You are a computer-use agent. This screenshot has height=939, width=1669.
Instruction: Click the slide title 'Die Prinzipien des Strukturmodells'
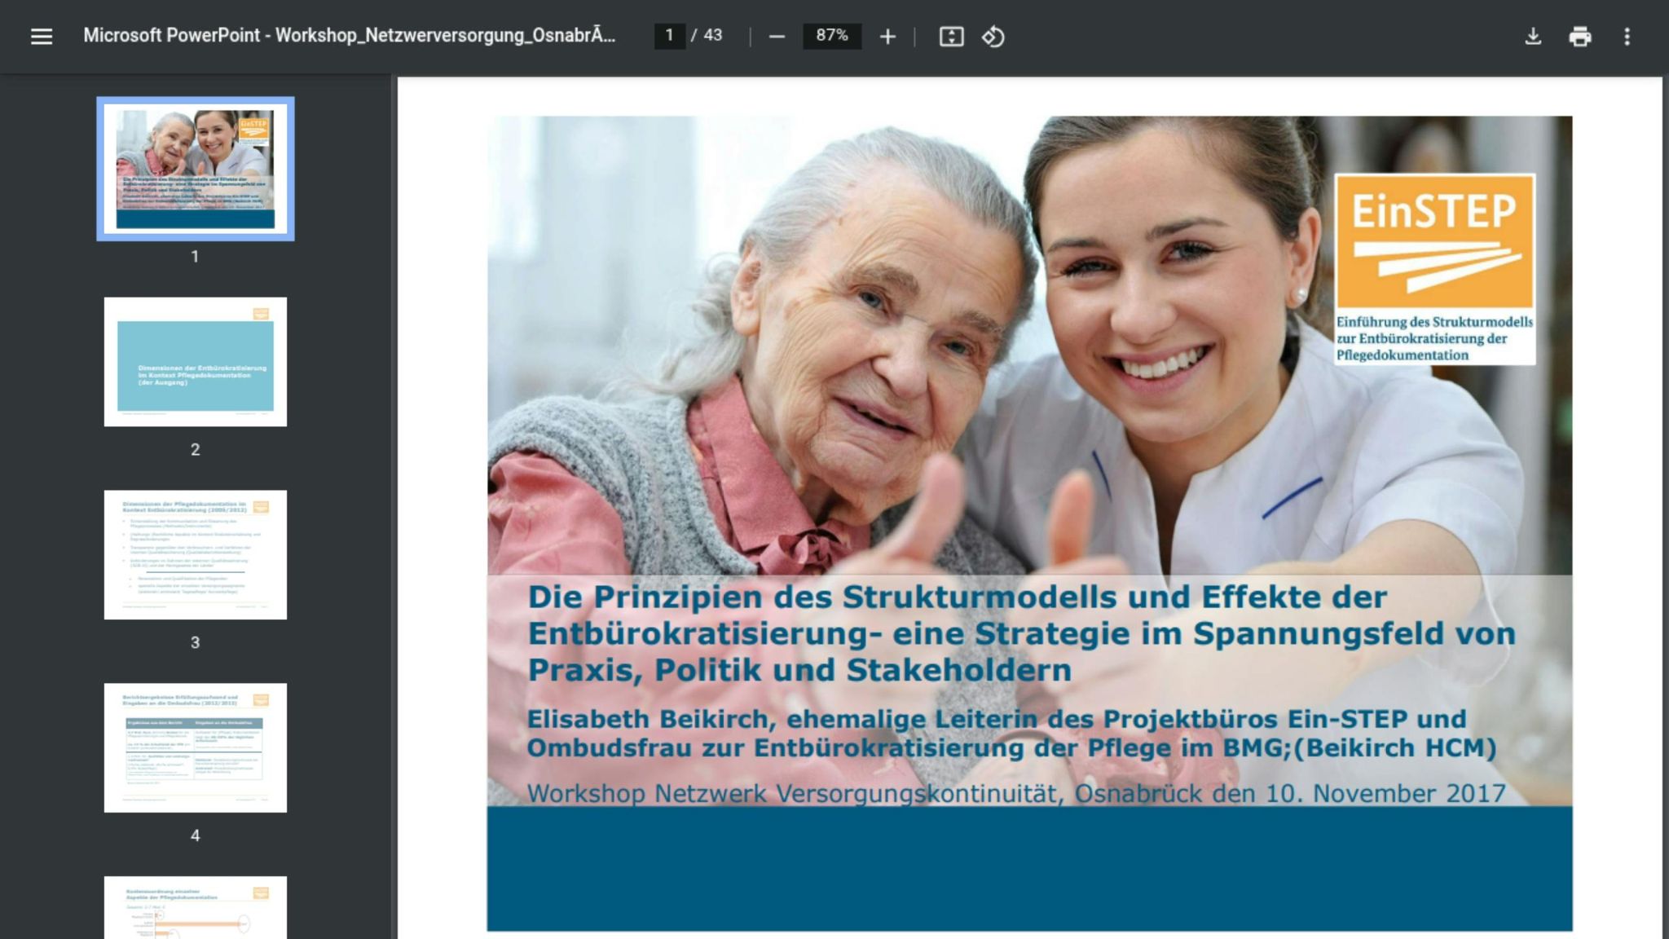point(957,597)
